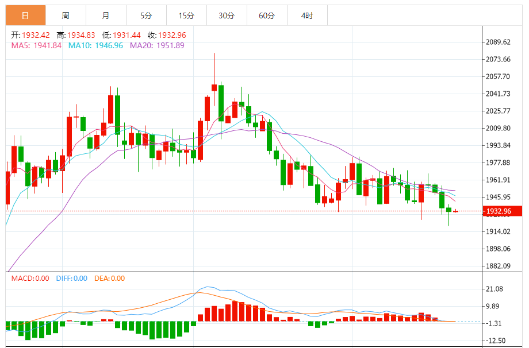Open the 4时 timeframe tab
Viewport: 529px width, 348px height.
(307, 16)
